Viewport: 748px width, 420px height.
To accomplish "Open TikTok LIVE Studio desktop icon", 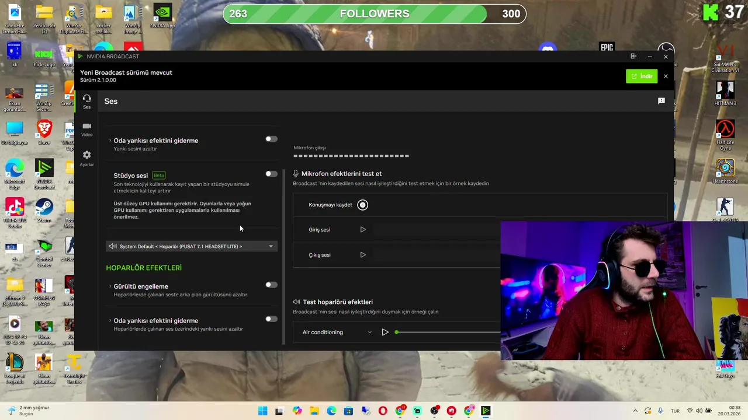I will click(x=15, y=213).
